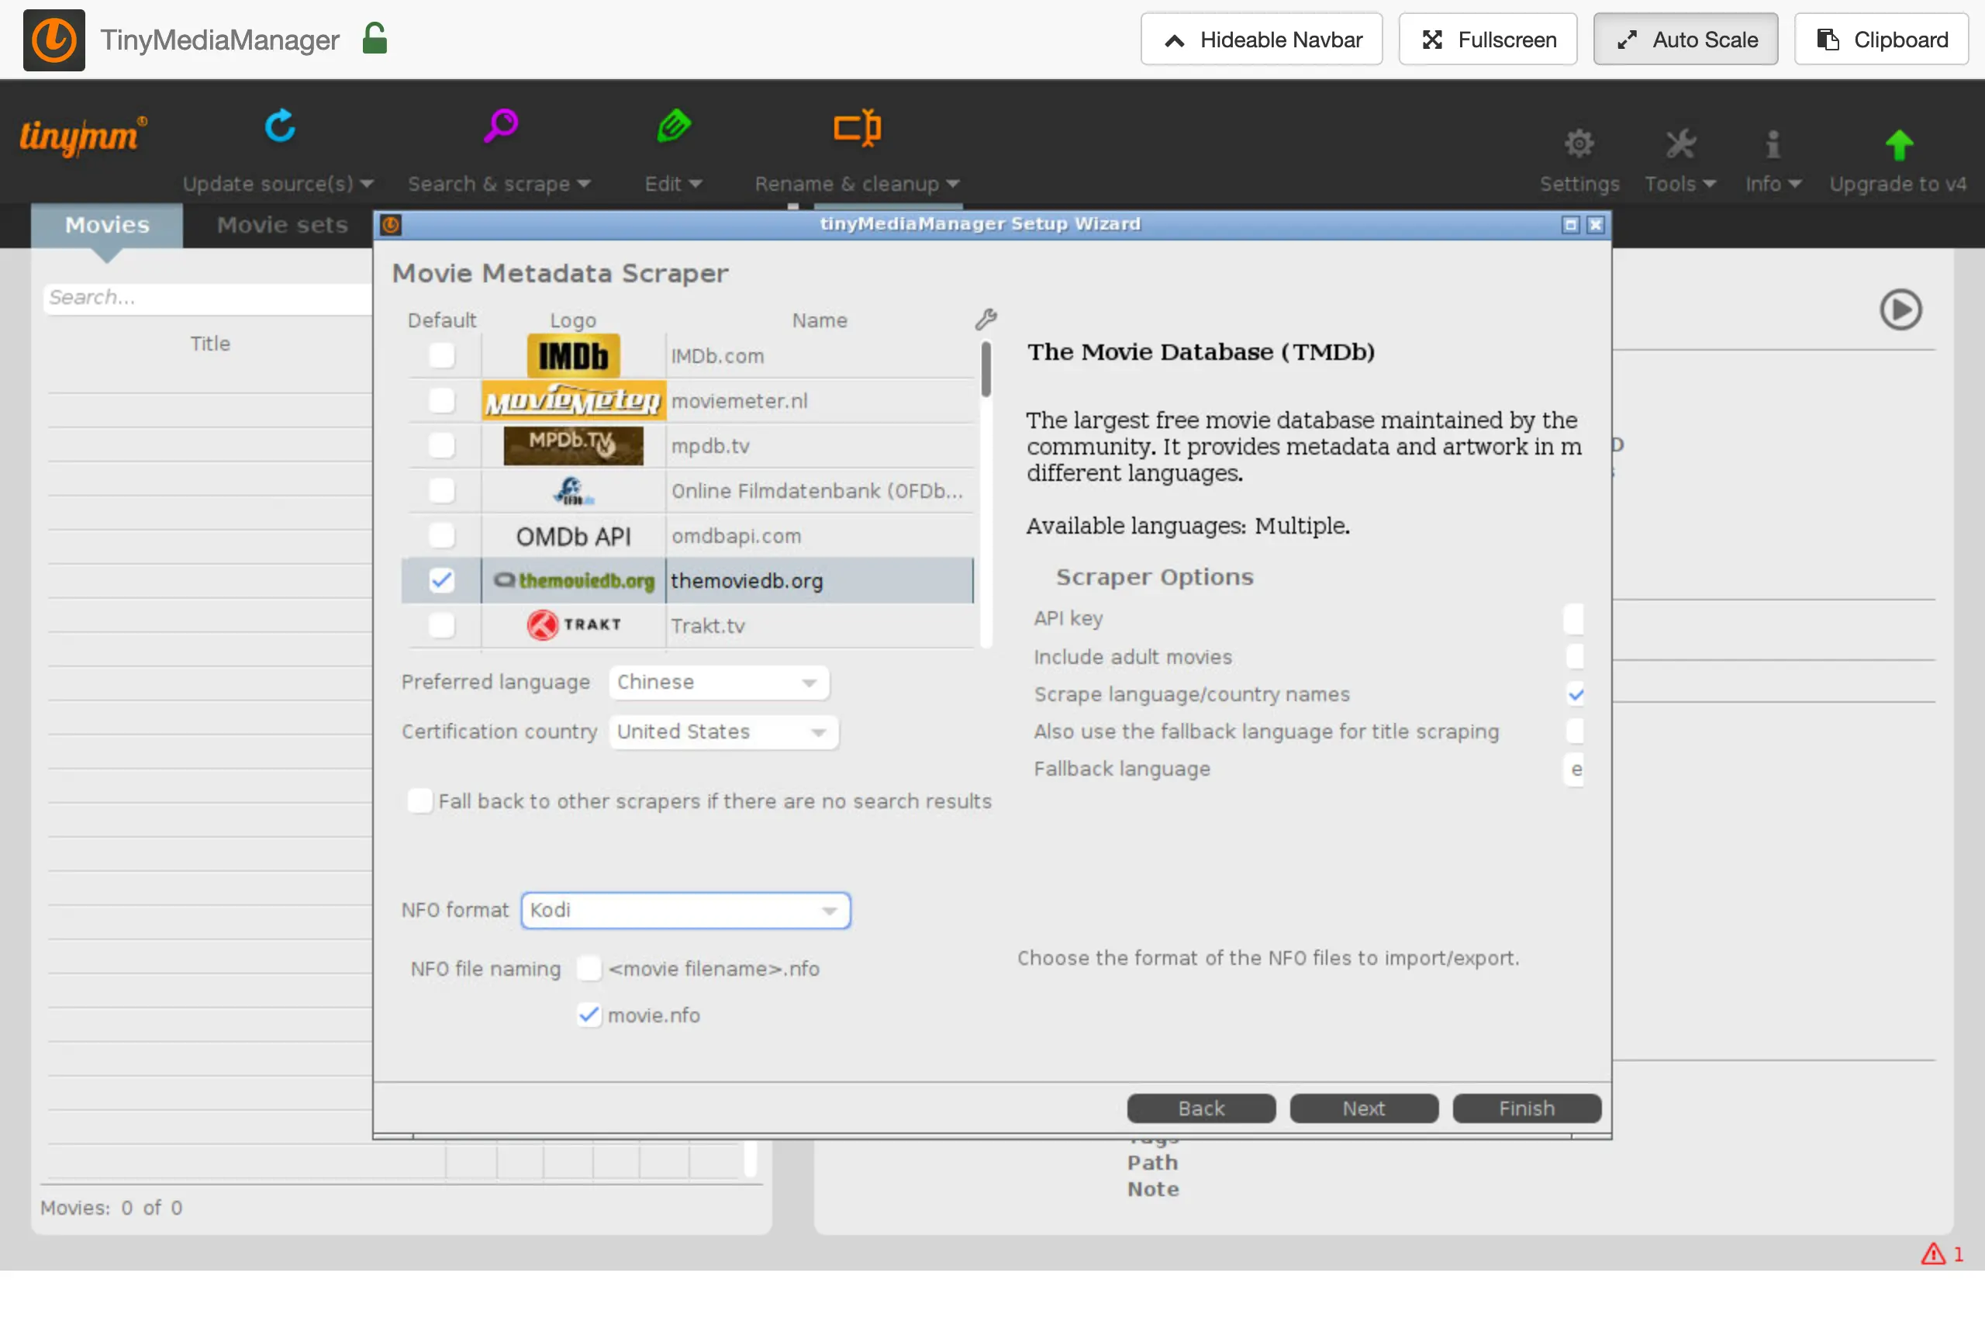
Task: Expand the Rename & cleanup dropdown
Action: point(952,184)
